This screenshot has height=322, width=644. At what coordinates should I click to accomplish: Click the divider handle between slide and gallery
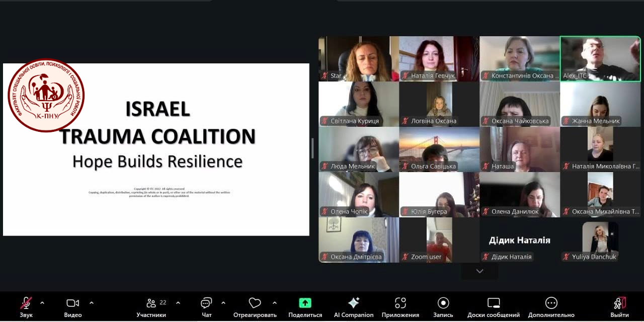tap(313, 149)
